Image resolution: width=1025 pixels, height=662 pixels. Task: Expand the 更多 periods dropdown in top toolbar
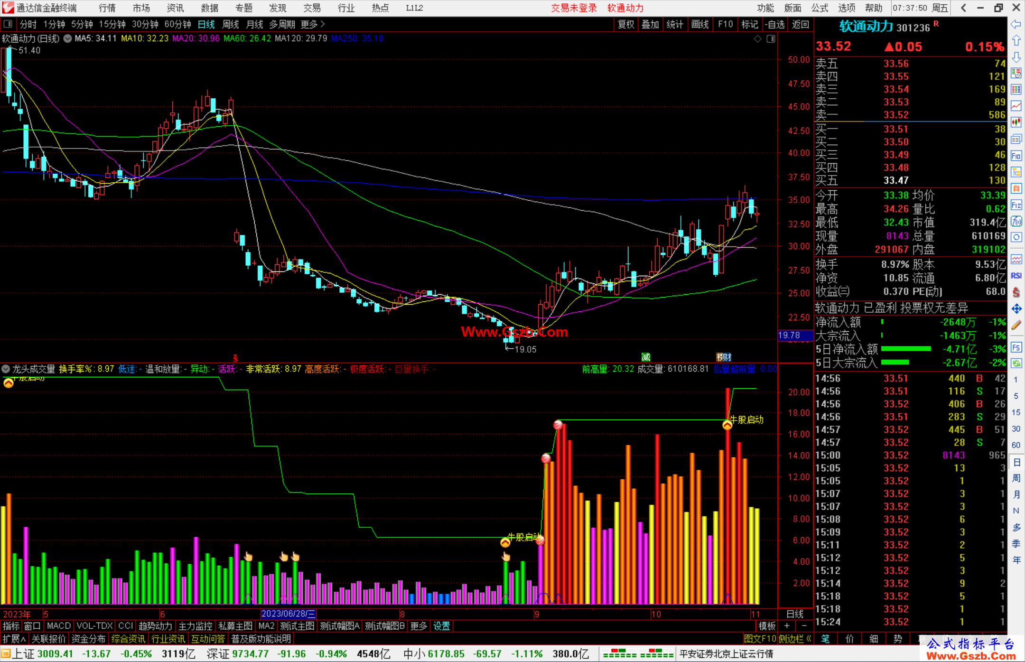312,24
